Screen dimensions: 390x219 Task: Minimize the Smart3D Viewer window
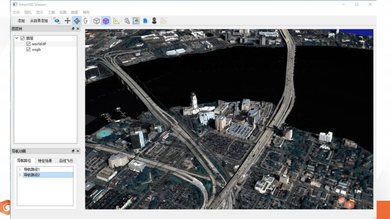pyautogui.click(x=344, y=4)
